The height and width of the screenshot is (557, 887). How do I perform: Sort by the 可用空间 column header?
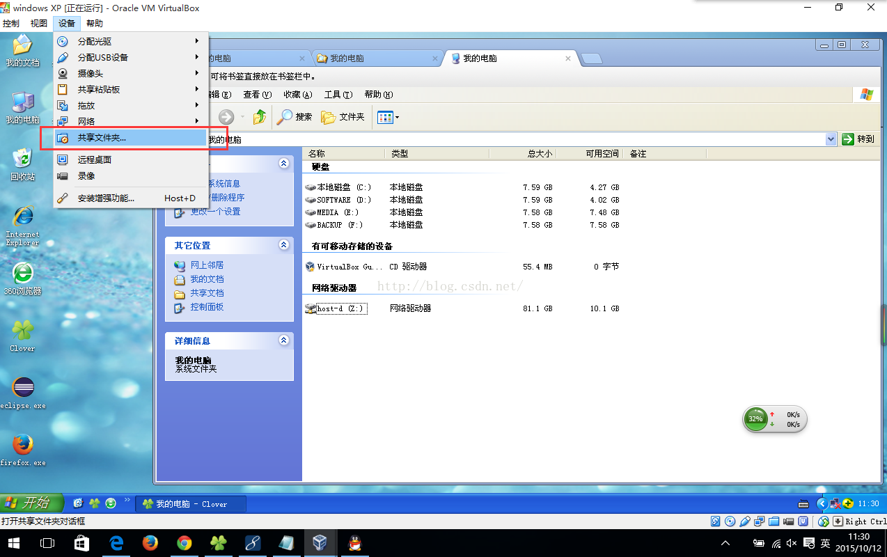click(x=590, y=154)
